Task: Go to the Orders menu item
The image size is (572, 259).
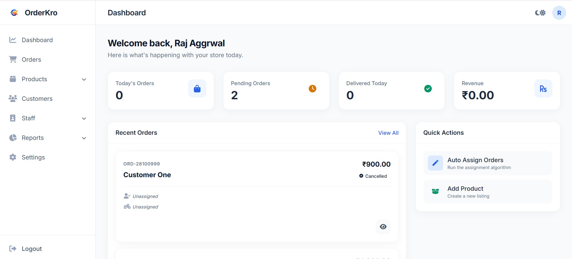Action: 48,60
